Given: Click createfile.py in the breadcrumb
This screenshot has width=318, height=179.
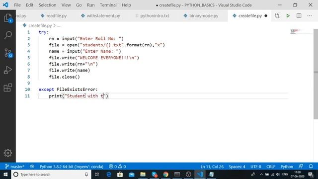Looking at the screenshot, I should tap(40, 25).
